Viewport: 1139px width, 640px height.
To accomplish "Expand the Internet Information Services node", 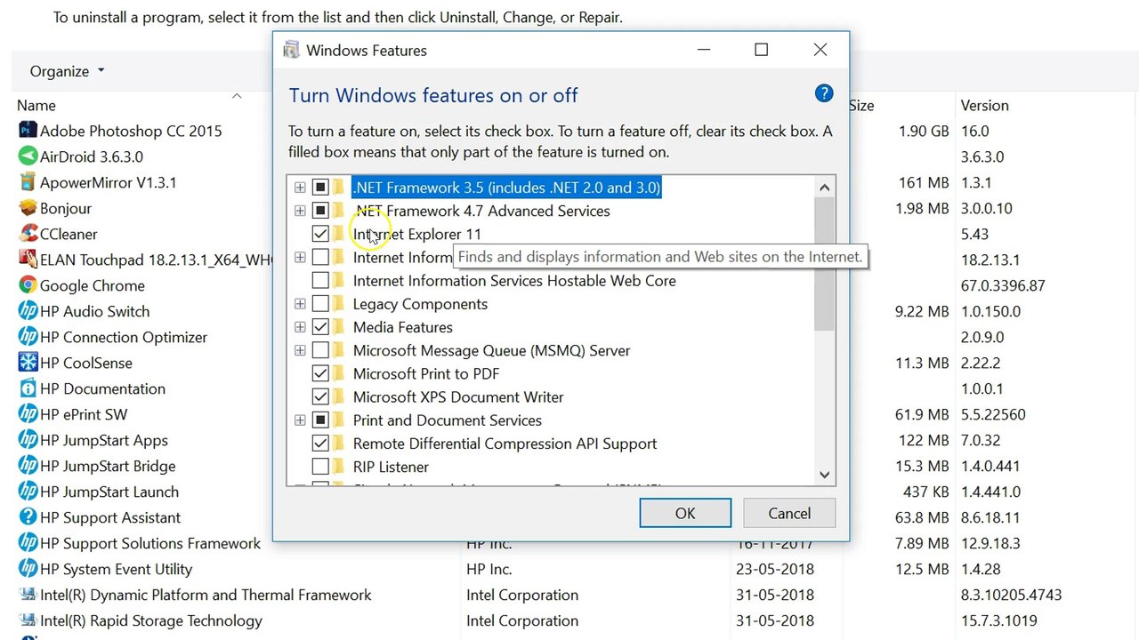I will (300, 258).
